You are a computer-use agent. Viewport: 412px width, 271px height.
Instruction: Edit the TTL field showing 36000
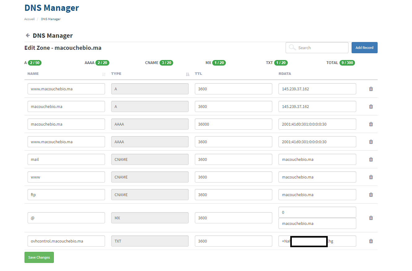[233, 124]
